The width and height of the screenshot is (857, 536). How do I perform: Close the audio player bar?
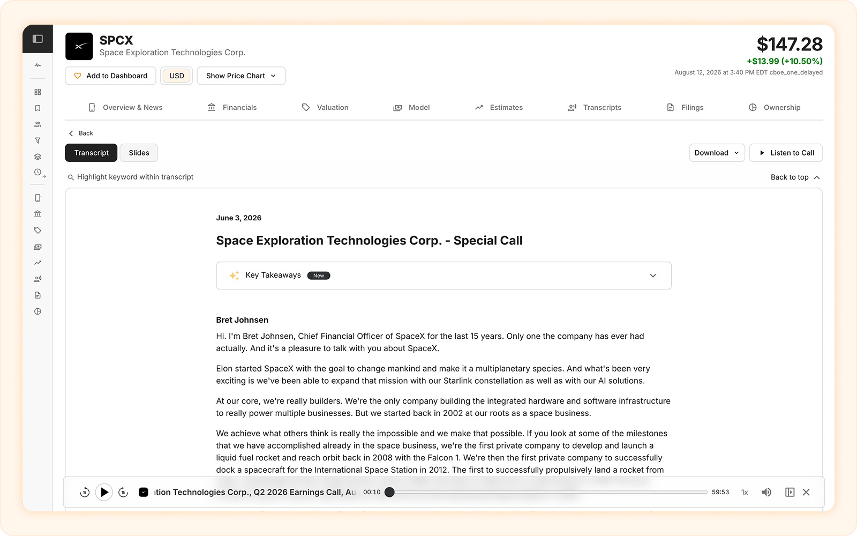click(x=806, y=492)
